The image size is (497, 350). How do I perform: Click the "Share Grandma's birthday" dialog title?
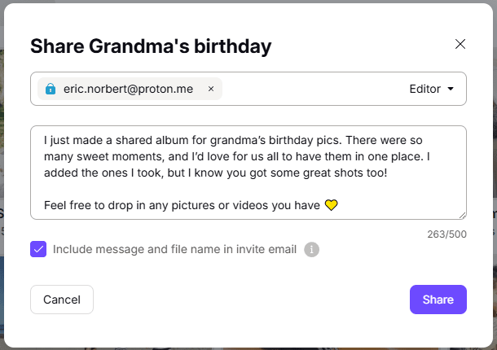pos(151,46)
